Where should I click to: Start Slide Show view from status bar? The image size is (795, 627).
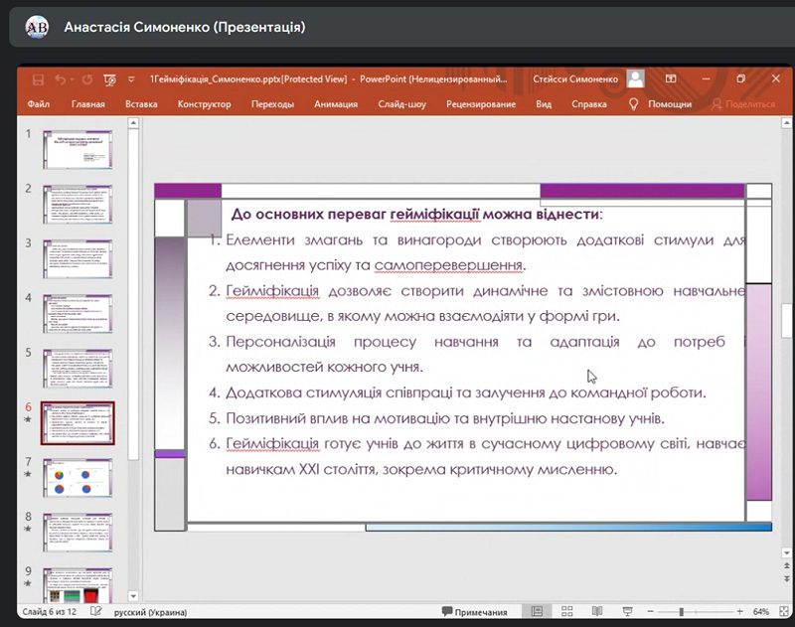[627, 611]
